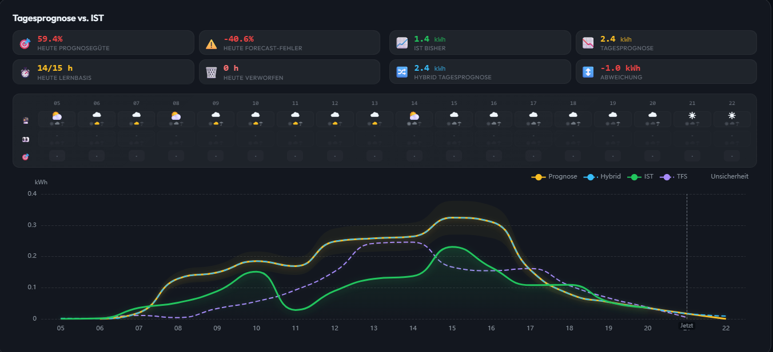Toggle the Prognose series in chart legend

pos(554,177)
